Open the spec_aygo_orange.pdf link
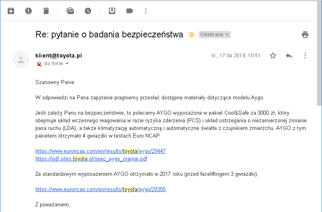This screenshot has height=212, width=322. (91, 159)
